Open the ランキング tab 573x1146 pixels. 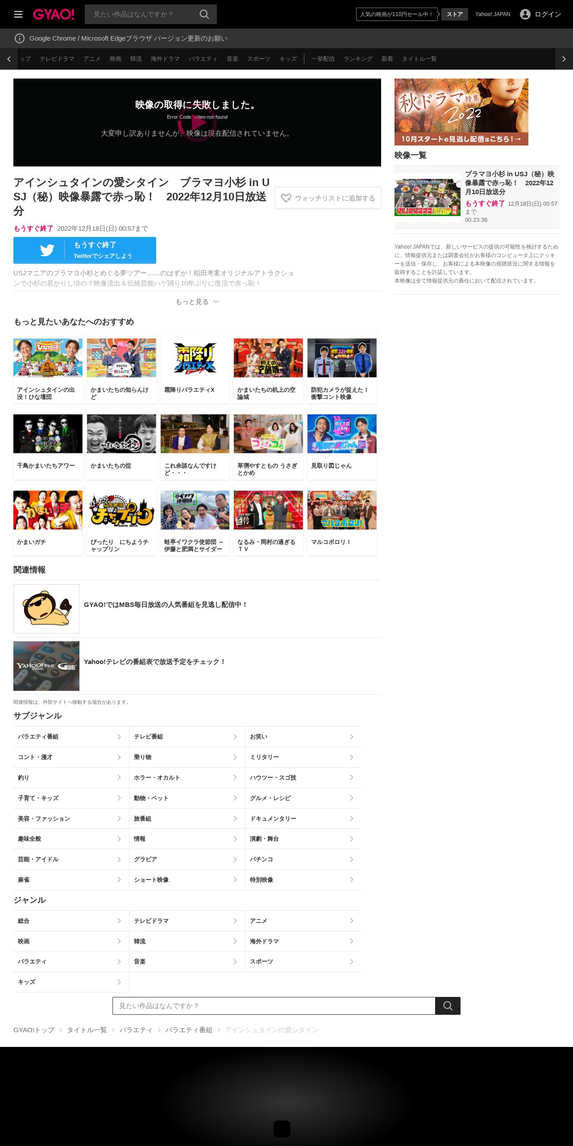pyautogui.click(x=358, y=59)
